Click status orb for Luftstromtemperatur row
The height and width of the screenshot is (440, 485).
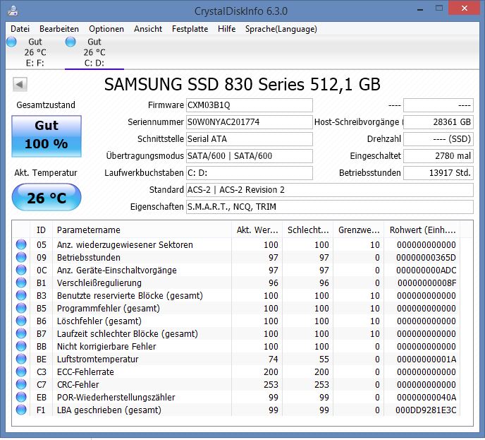click(x=21, y=359)
